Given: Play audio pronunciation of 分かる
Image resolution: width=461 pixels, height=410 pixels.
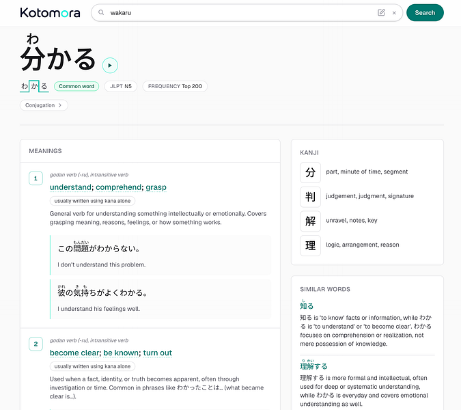Looking at the screenshot, I should tap(110, 66).
